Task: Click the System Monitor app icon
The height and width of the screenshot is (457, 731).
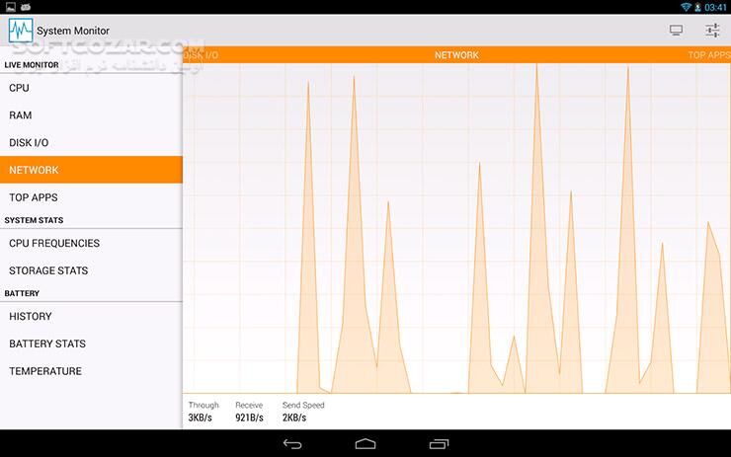Action: pos(21,31)
